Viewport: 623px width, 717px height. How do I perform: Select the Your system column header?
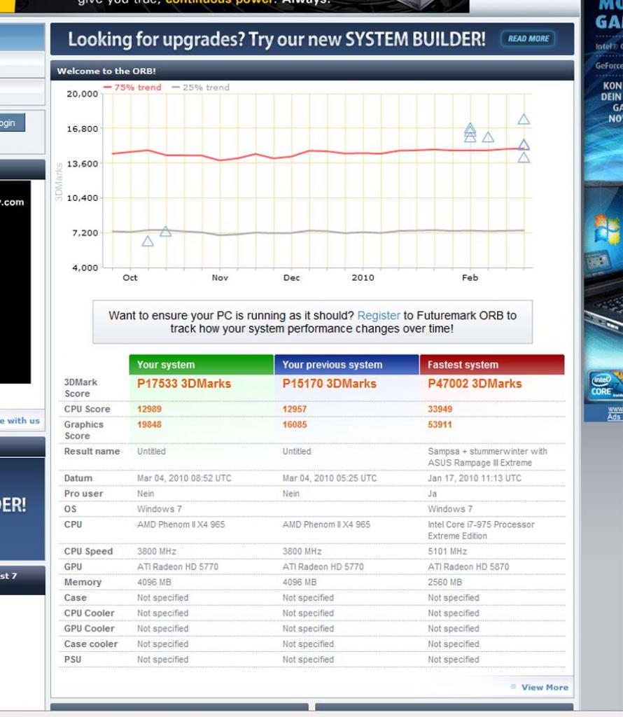click(201, 364)
